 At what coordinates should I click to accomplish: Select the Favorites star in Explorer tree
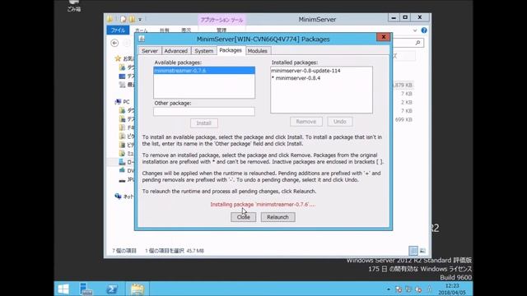coord(118,58)
